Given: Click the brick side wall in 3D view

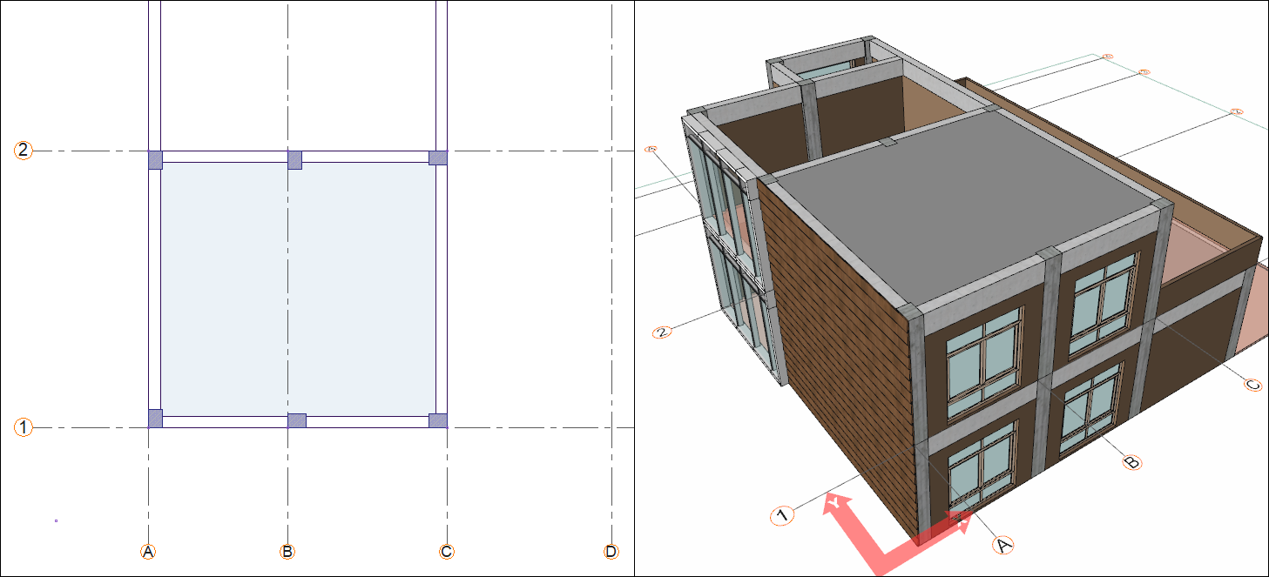Looking at the screenshot, I should (836, 348).
